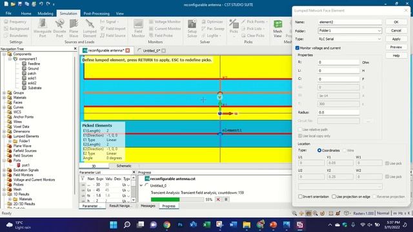The width and height of the screenshot is (413, 232).
Task: Collapse the component1 tree node
Action: click(x=10, y=59)
